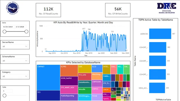180x101 pixels.
Task: Select the NESA_ACC... bar valued 335
Action: 157,88
